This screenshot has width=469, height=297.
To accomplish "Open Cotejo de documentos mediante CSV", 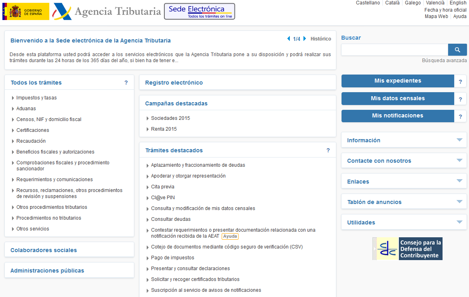I will pos(227,247).
